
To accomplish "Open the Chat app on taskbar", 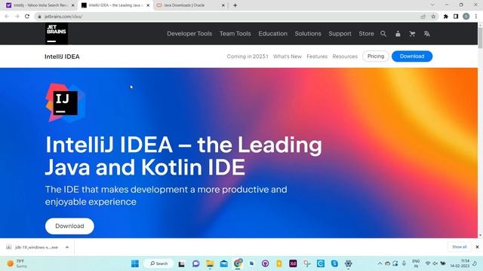I will [196, 263].
